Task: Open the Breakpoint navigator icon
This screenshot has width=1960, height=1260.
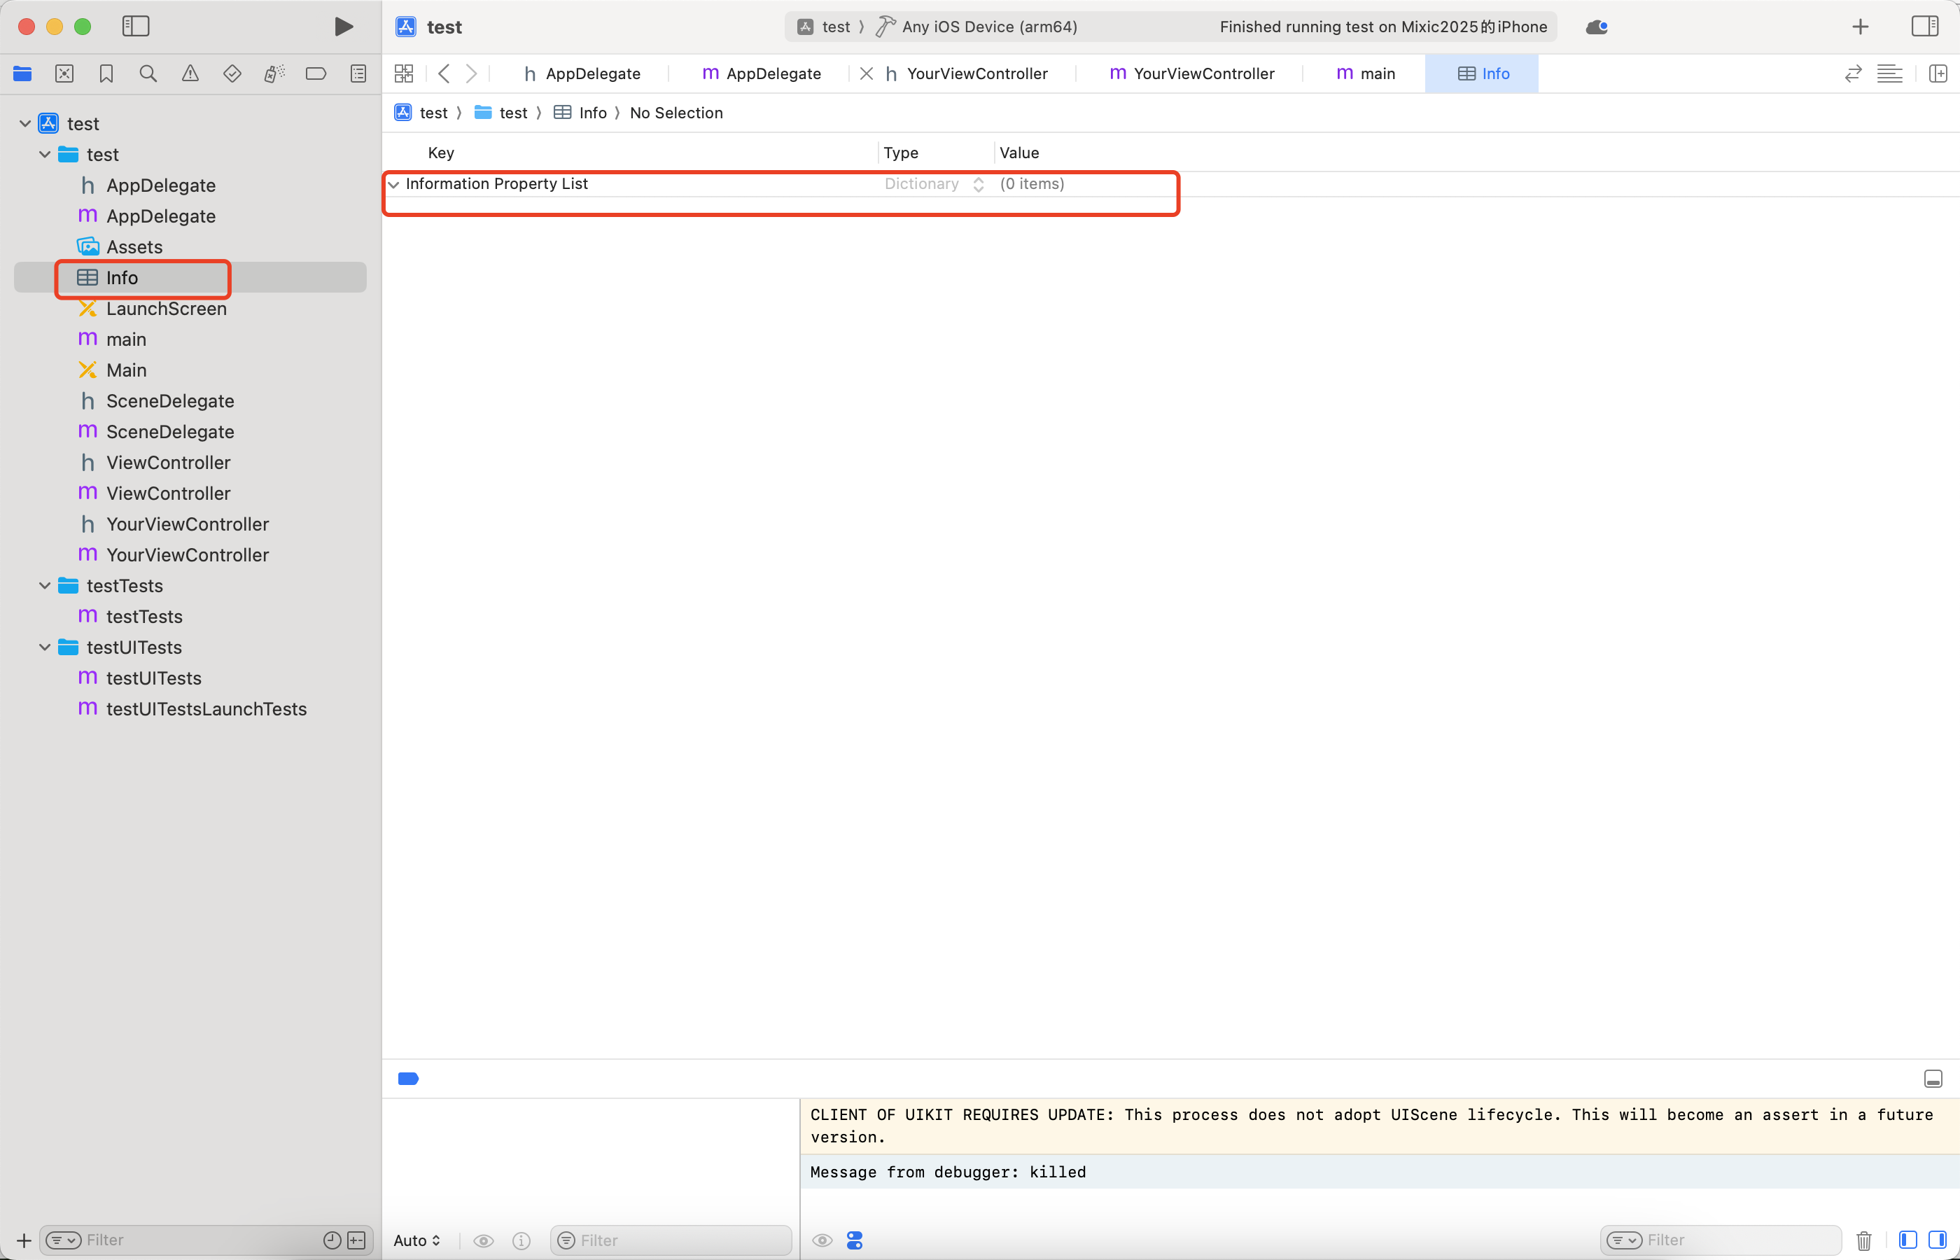Action: 316,73
